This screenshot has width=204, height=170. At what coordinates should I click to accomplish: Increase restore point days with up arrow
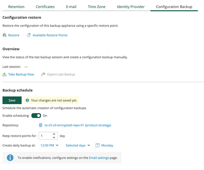click(x=54, y=134)
